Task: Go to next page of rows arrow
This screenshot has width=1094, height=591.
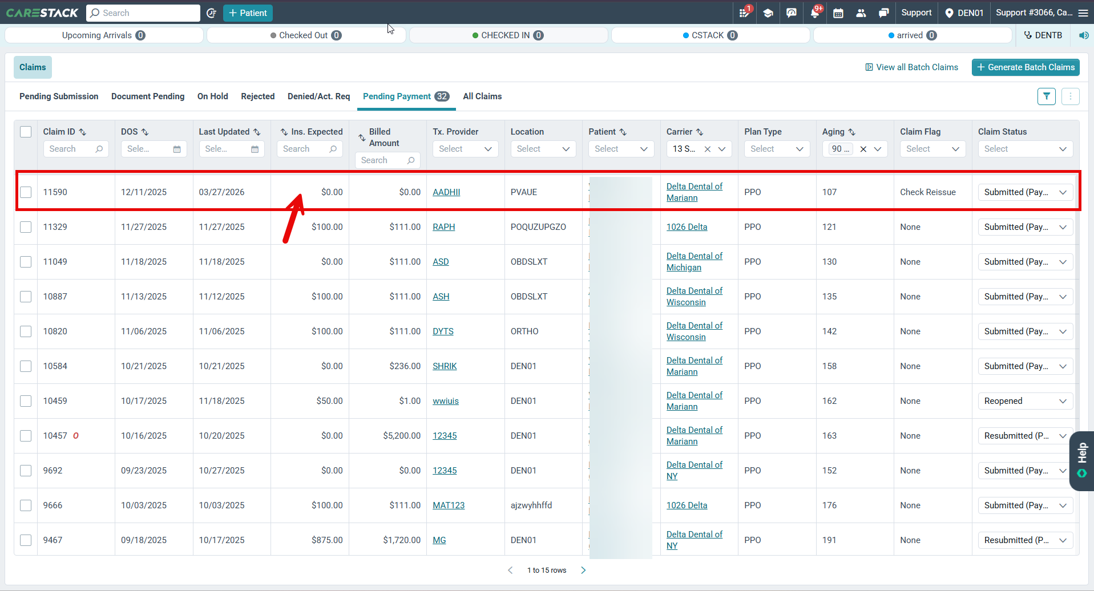Action: pos(583,570)
